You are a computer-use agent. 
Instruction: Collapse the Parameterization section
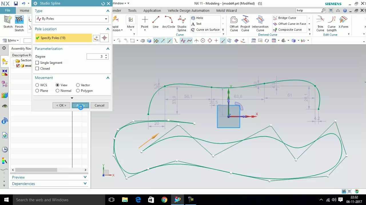[108, 49]
